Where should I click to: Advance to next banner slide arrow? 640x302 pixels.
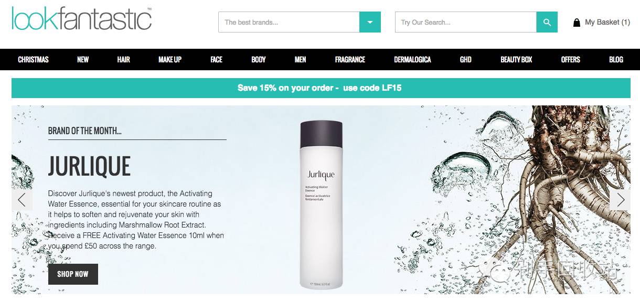pos(620,200)
